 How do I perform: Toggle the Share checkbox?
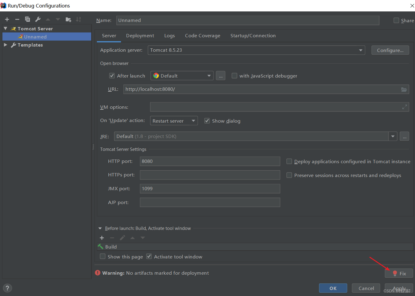click(x=396, y=20)
